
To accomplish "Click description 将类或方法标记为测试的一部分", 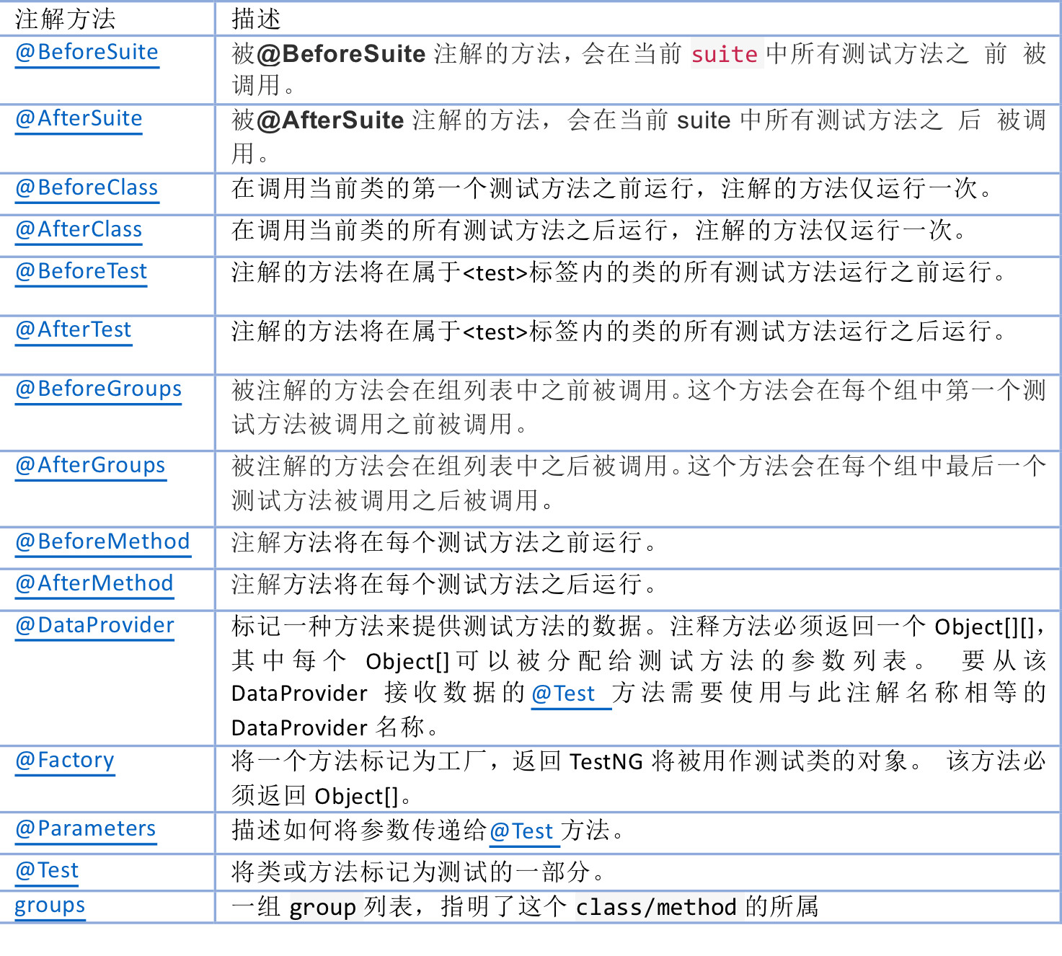I will point(419,872).
